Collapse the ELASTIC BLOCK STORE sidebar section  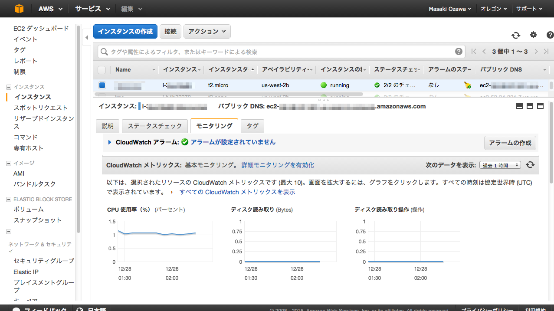[x=9, y=200]
